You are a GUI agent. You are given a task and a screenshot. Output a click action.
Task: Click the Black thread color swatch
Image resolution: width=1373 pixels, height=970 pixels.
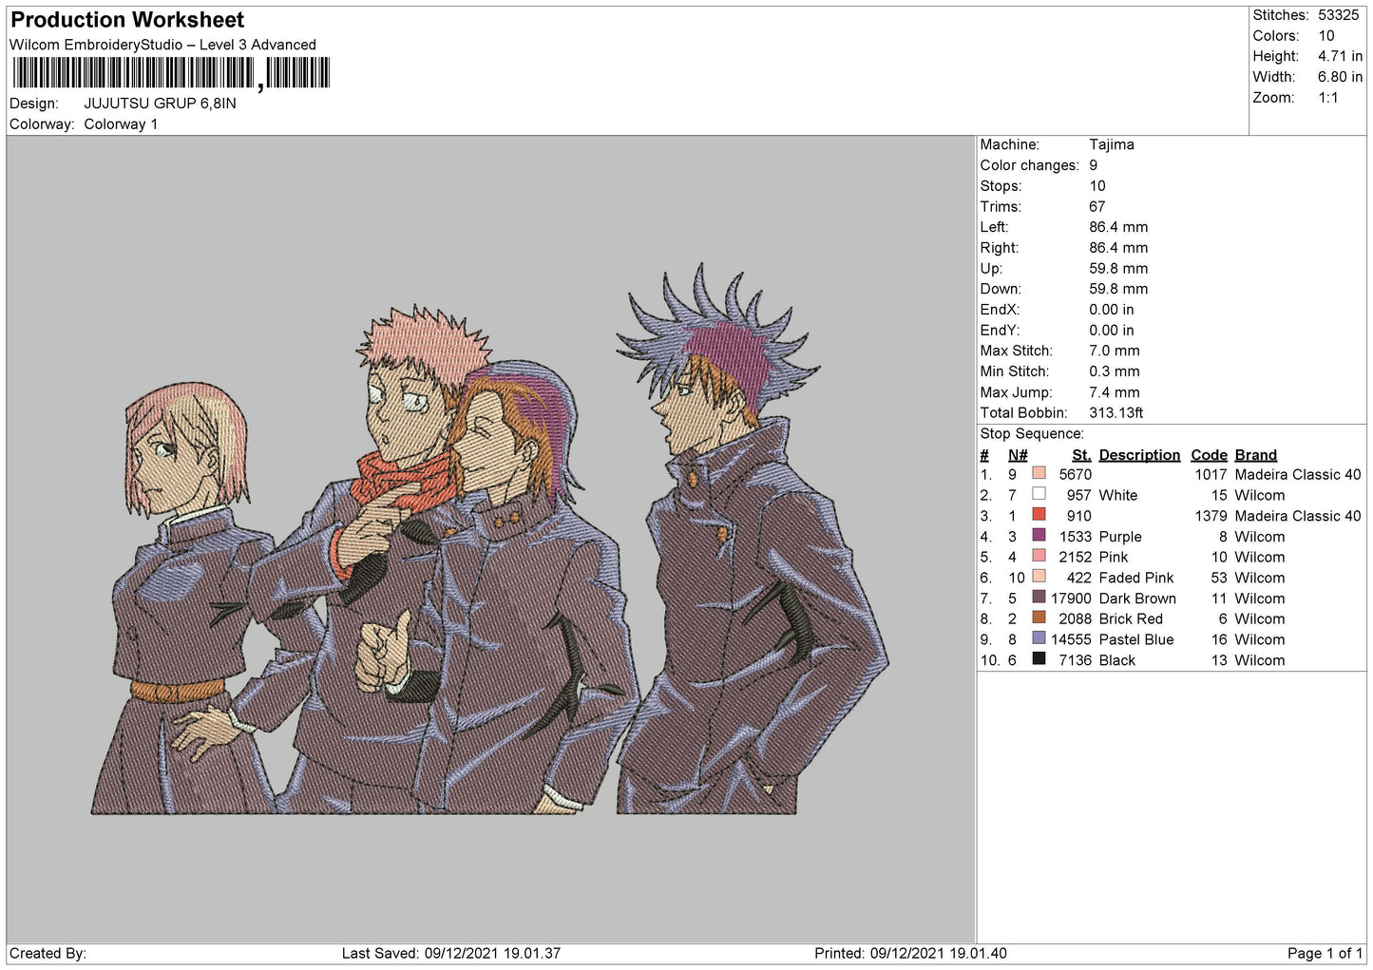[x=1039, y=659]
